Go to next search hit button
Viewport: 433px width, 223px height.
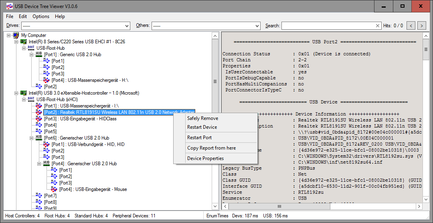pos(421,26)
